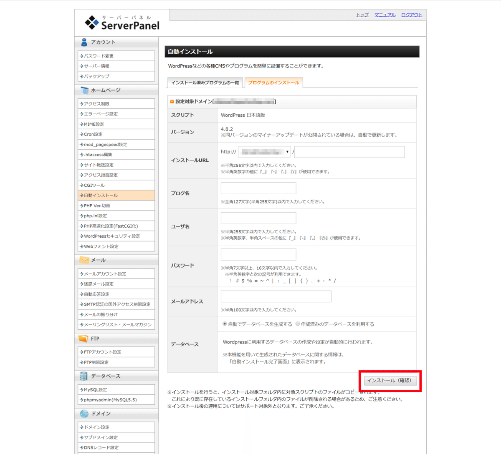Open MIME設定 menu item
This screenshot has width=501, height=454.
pyautogui.click(x=116, y=124)
